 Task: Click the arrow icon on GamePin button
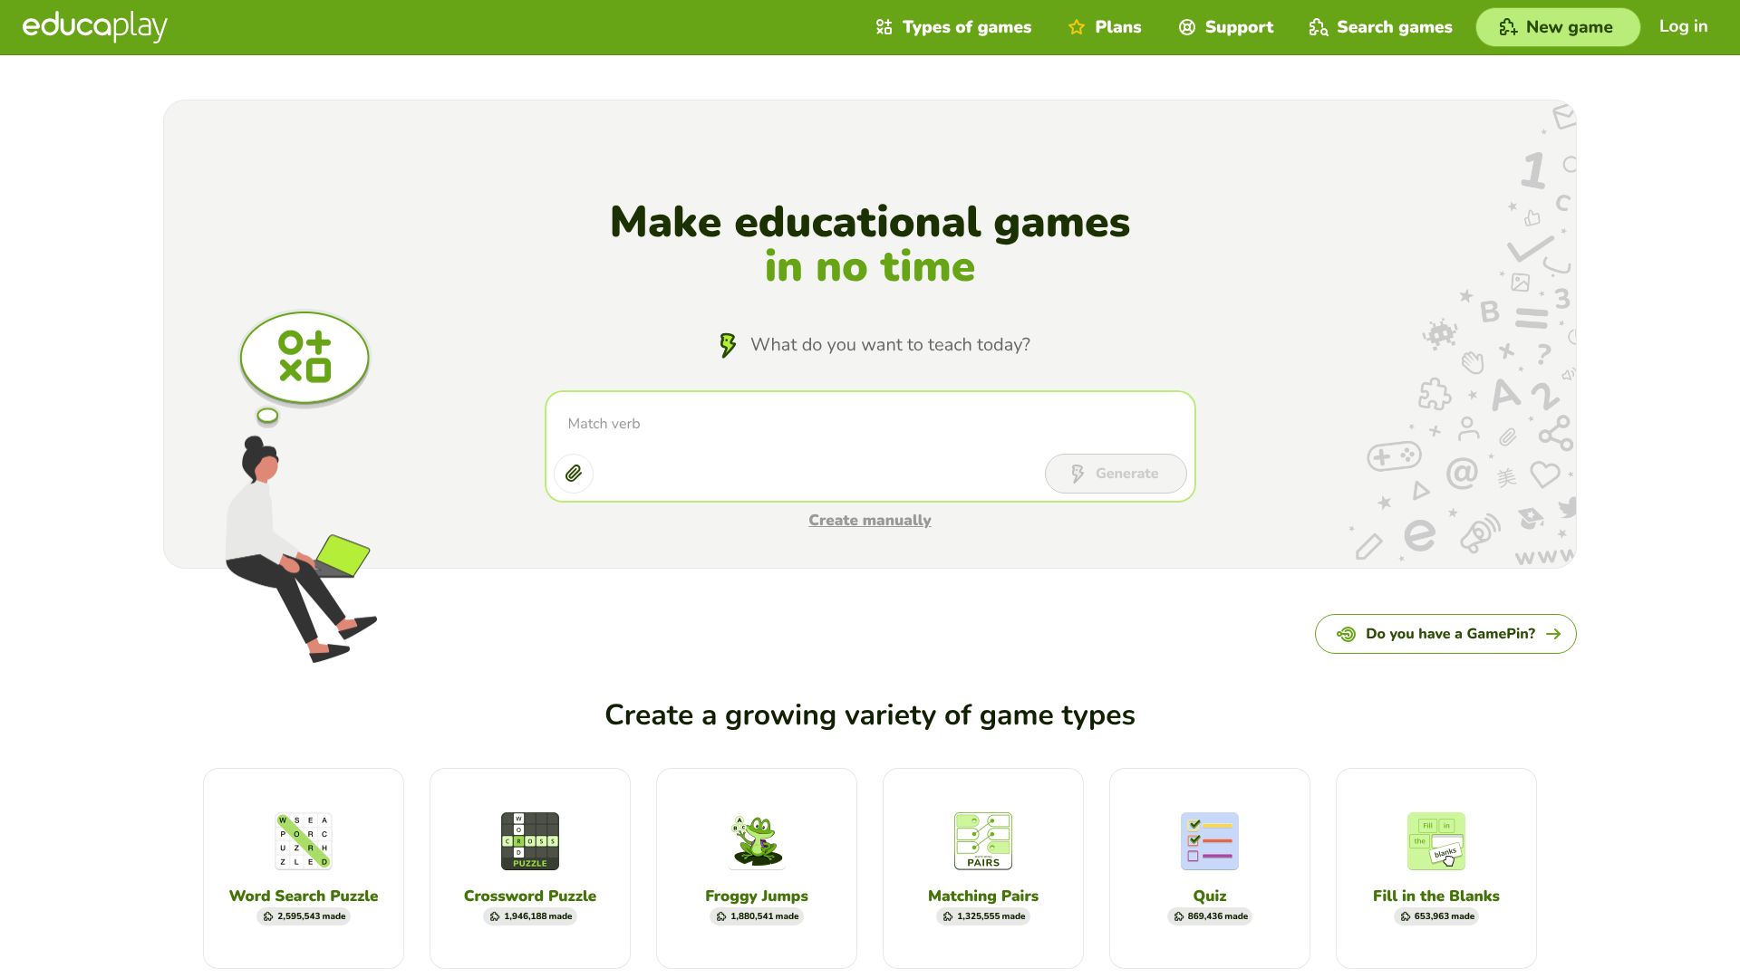point(1553,634)
